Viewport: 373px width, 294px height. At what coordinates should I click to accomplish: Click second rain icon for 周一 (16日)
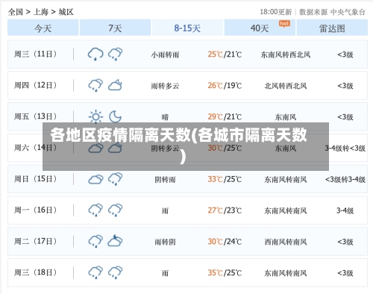click(116, 210)
